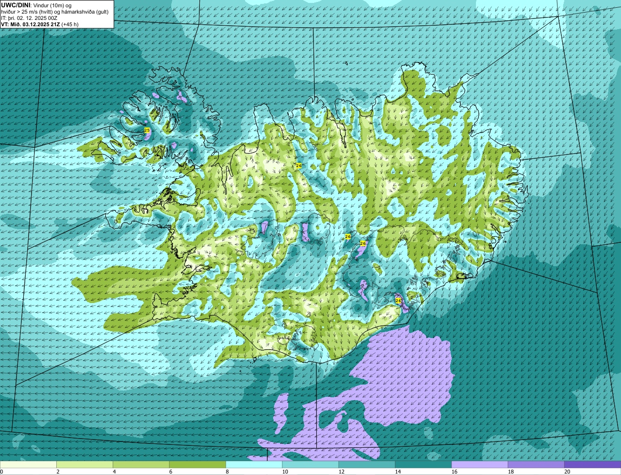Click the '2' scale value under the legend
The width and height of the screenshot is (621, 475).
57,472
